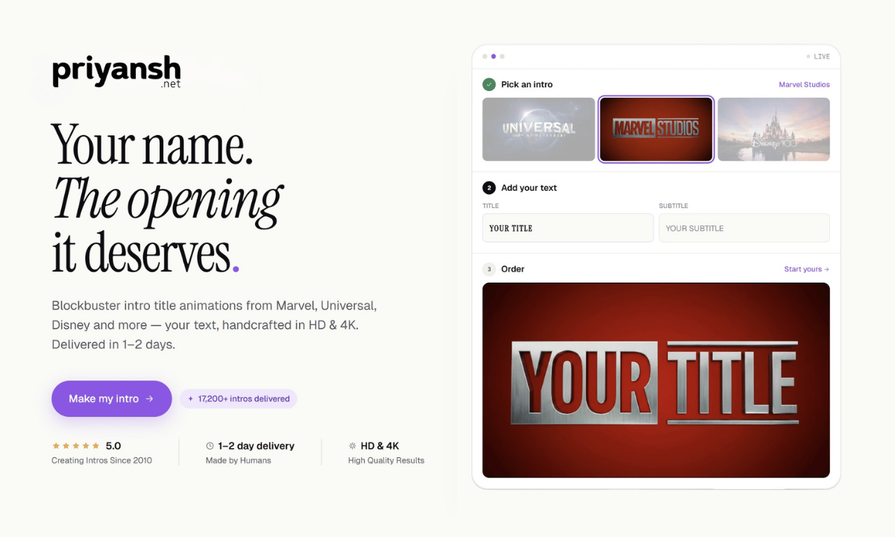The width and height of the screenshot is (895, 537).
Task: Select the Universal intro thumbnail
Action: point(538,129)
